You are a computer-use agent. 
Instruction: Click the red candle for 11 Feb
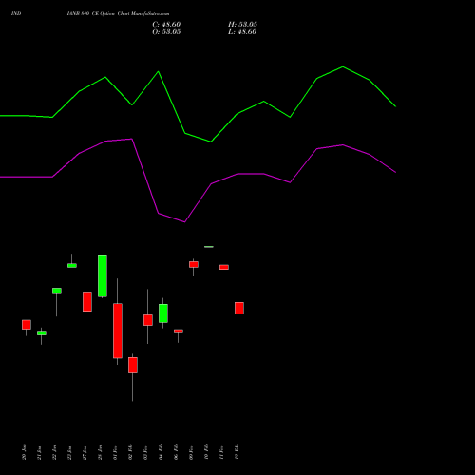[x=224, y=267]
